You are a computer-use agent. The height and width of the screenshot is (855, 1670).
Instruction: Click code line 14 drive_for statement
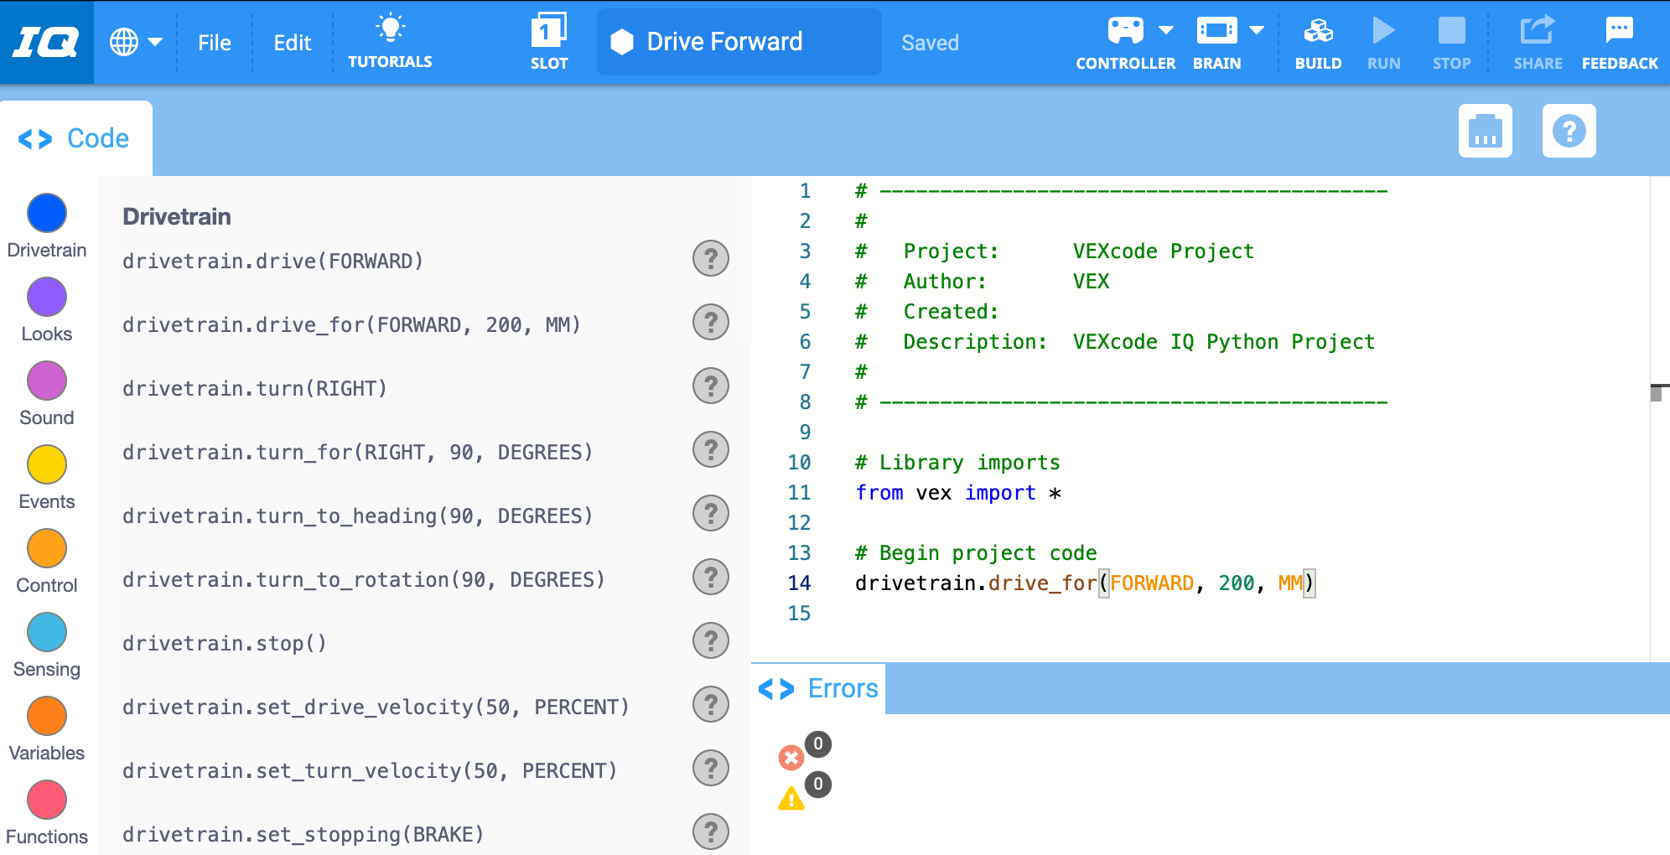[x=1085, y=583]
